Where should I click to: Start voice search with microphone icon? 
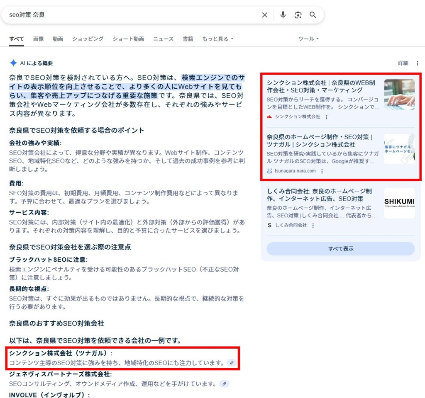283,15
